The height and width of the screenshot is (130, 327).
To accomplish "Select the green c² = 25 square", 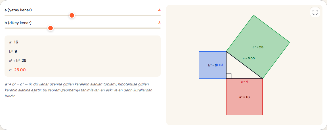I will tap(258, 47).
